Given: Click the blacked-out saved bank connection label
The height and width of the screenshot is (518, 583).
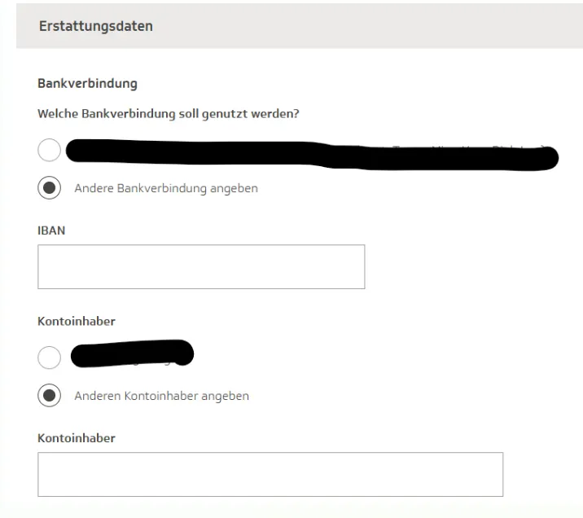Looking at the screenshot, I should (x=309, y=154).
